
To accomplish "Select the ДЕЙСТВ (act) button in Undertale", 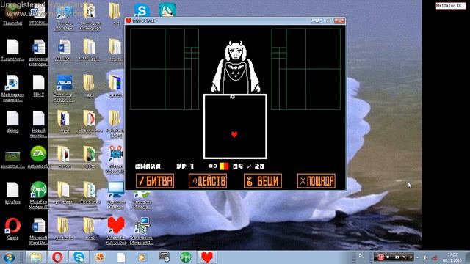I will click(x=208, y=181).
